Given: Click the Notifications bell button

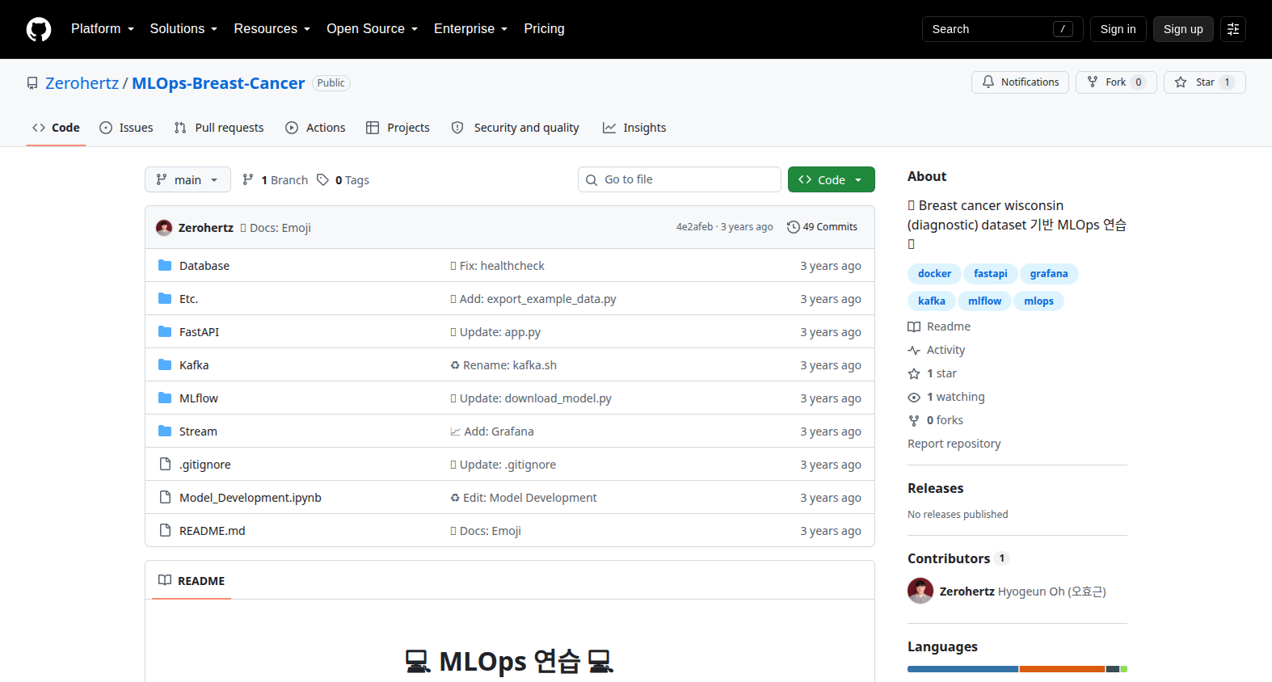Looking at the screenshot, I should pos(1020,82).
